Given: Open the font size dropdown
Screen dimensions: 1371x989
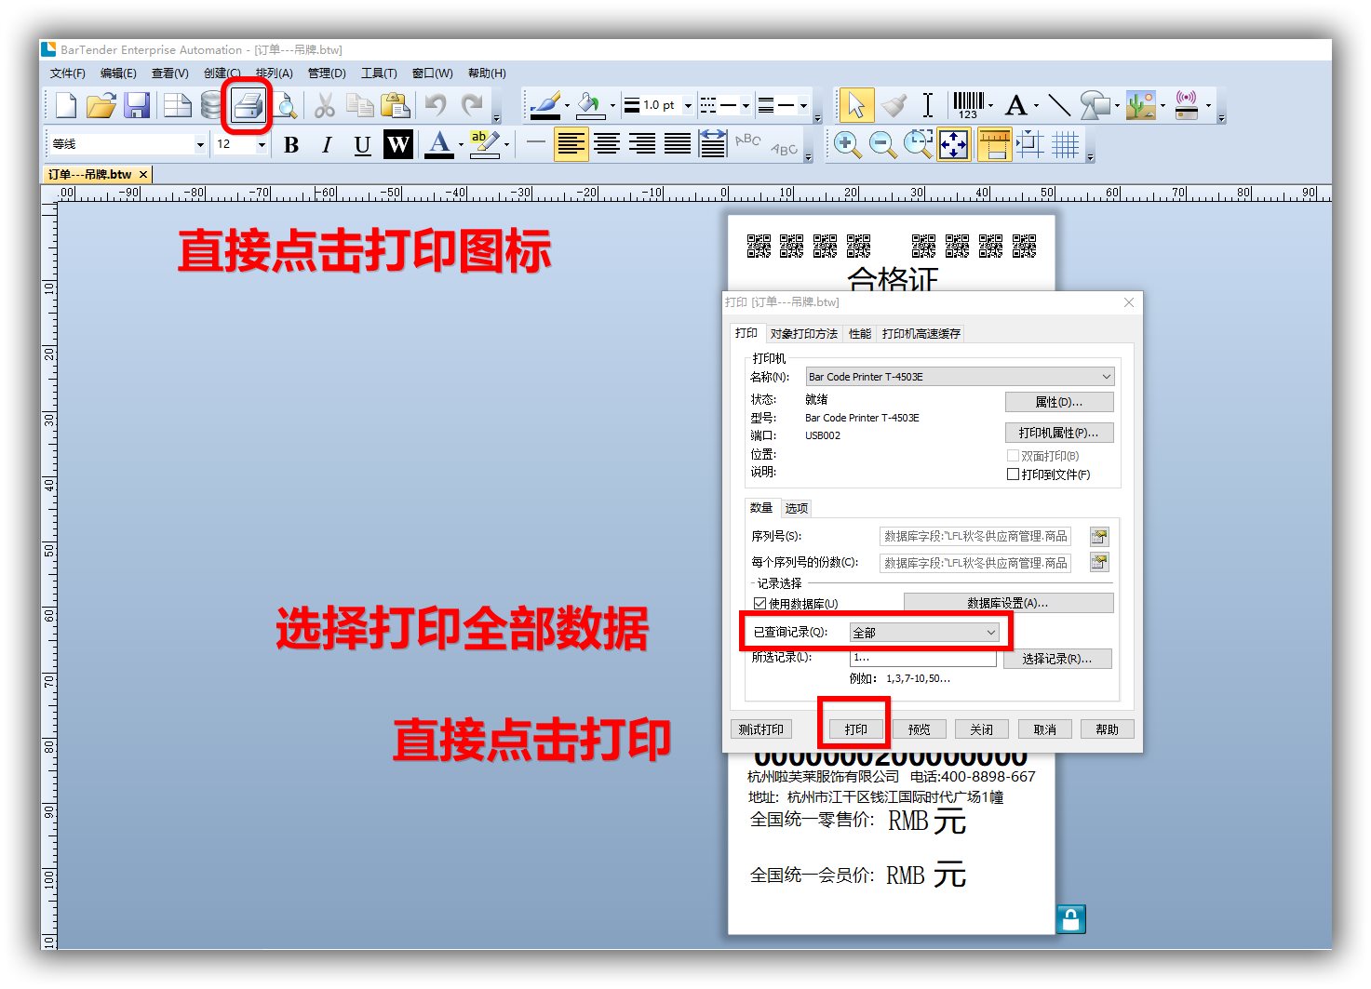Looking at the screenshot, I should pos(262,144).
